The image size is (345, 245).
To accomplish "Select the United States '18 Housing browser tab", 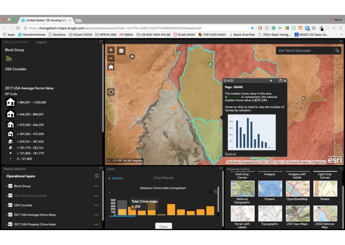I will pyautogui.click(x=46, y=20).
